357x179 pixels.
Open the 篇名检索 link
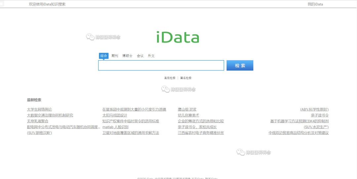pos(186,78)
